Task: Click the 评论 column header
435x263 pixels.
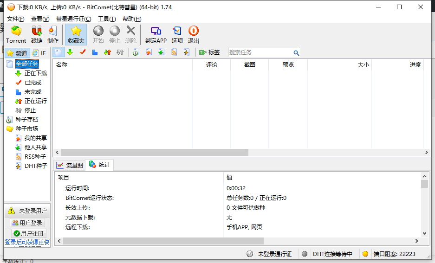Action: (211, 65)
